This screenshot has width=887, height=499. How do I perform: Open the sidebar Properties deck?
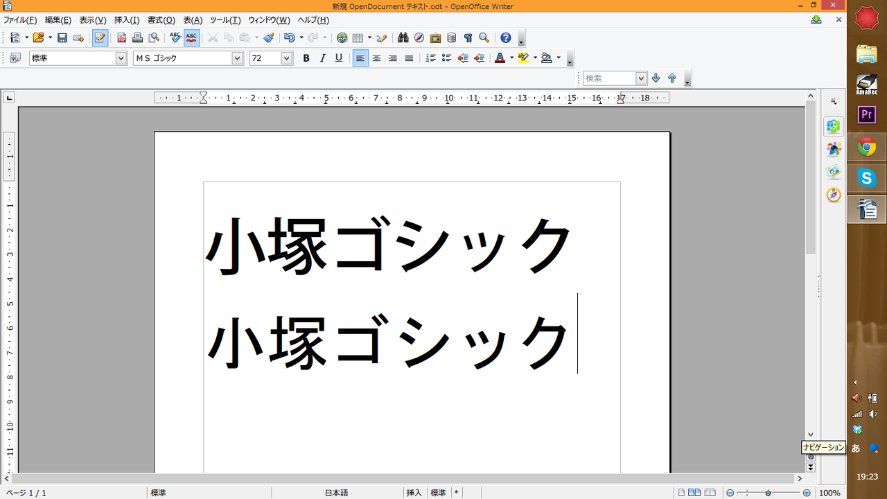coord(834,127)
